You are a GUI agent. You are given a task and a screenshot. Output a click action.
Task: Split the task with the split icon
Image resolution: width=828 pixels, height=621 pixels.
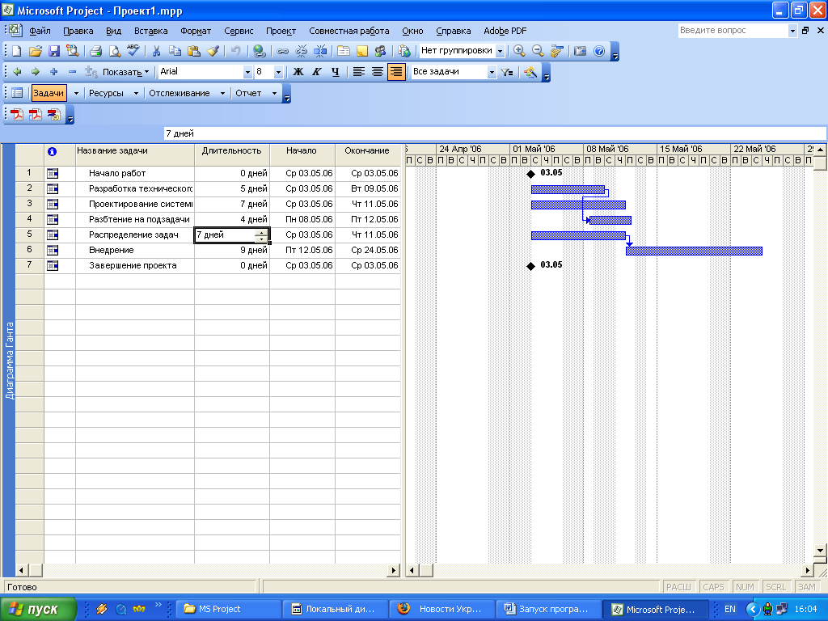tap(320, 51)
